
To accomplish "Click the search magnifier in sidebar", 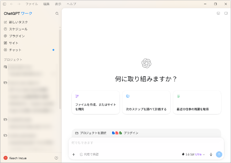I will coord(57,14).
